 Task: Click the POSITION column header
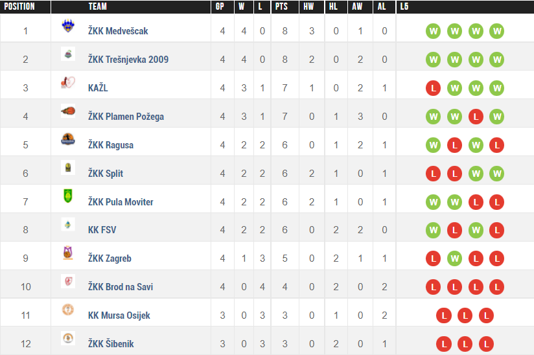19,6
